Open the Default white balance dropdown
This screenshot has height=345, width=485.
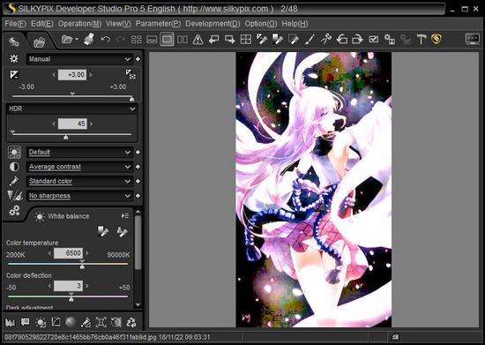(x=79, y=153)
